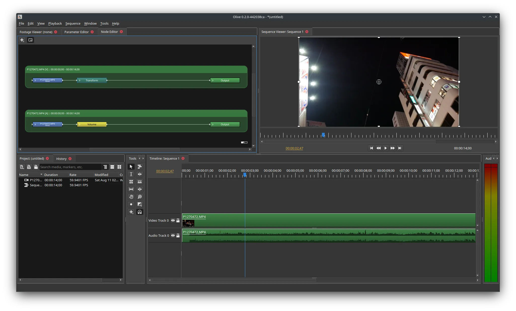Screen dimensions: 516x311
Task: Open the Sequence menu
Action: [73, 23]
